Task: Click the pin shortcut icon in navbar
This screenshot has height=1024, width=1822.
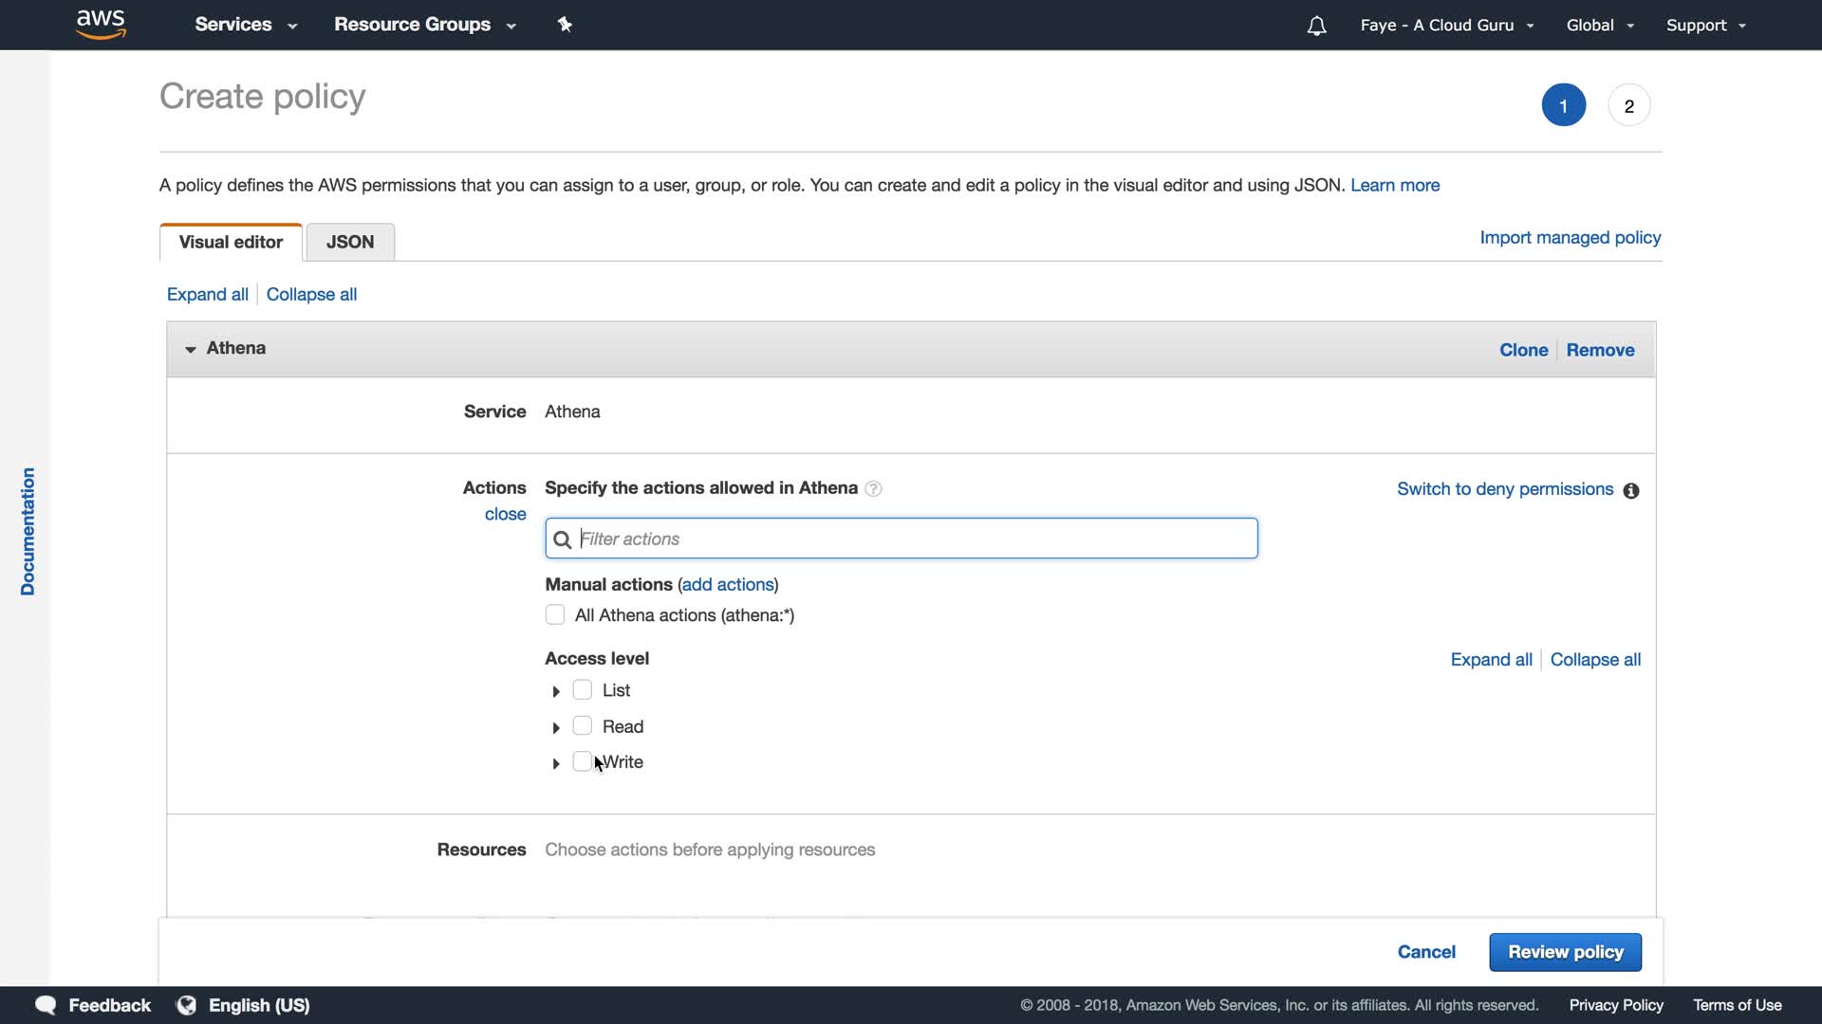Action: tap(565, 25)
